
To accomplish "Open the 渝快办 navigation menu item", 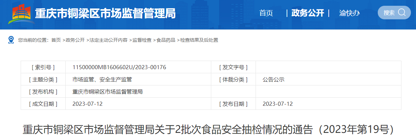I will click(x=349, y=13).
